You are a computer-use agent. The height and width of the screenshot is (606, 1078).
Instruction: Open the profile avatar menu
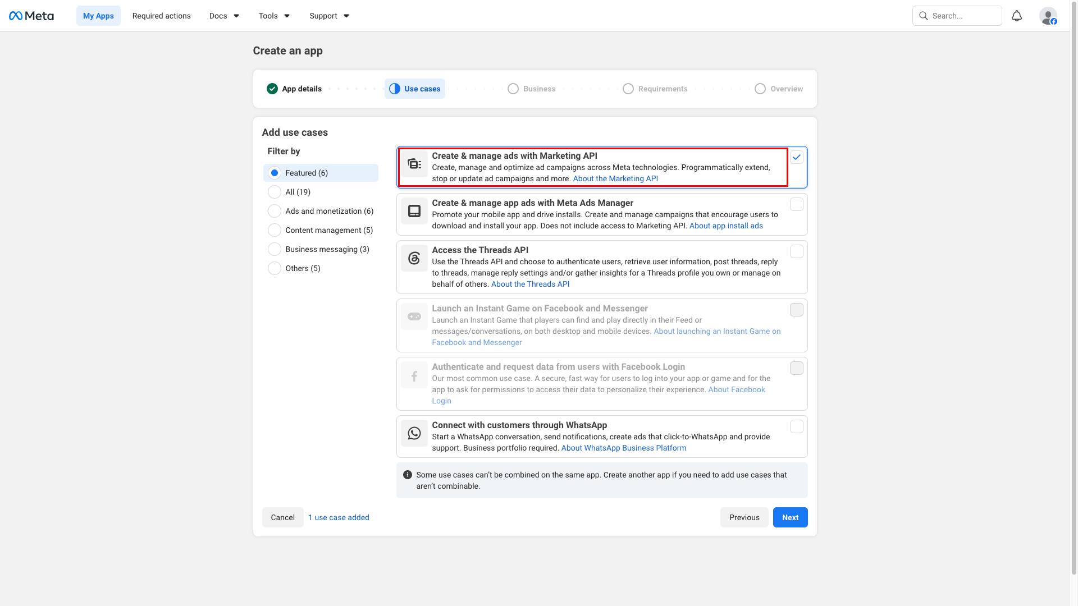tap(1048, 16)
